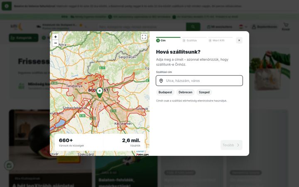
Task: Open the Leaflet attribution link
Action: pyautogui.click(x=140, y=152)
